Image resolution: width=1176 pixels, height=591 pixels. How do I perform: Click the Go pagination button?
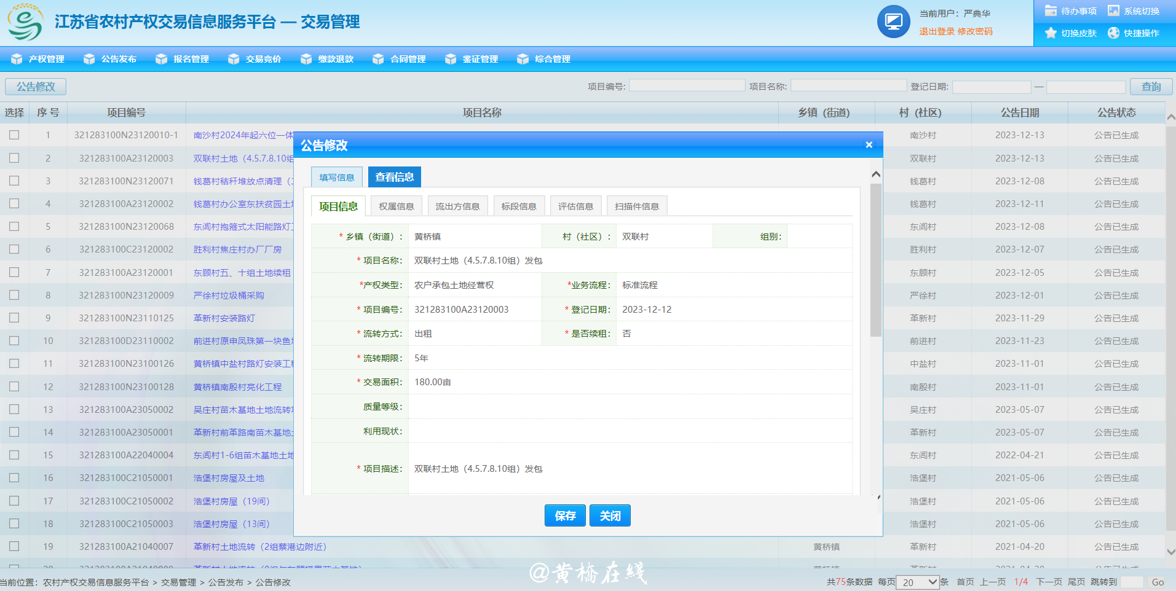pos(1158,582)
